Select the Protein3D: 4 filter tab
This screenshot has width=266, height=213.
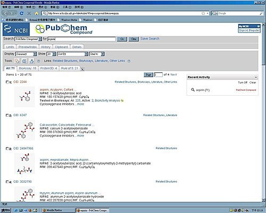pyautogui.click(x=48, y=68)
